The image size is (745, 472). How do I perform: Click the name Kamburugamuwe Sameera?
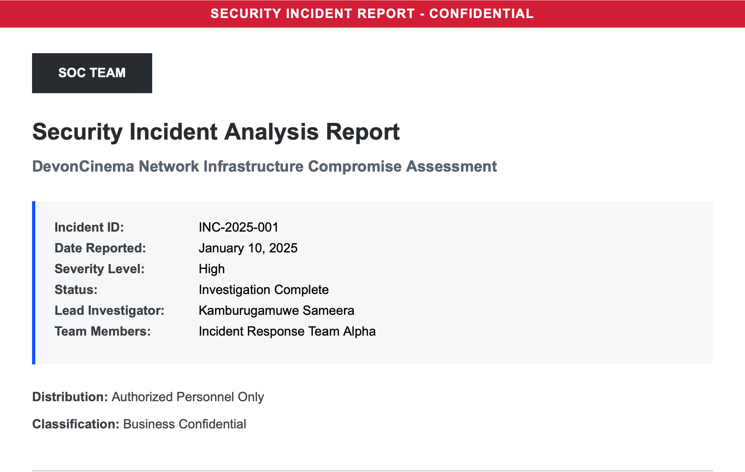click(x=276, y=310)
